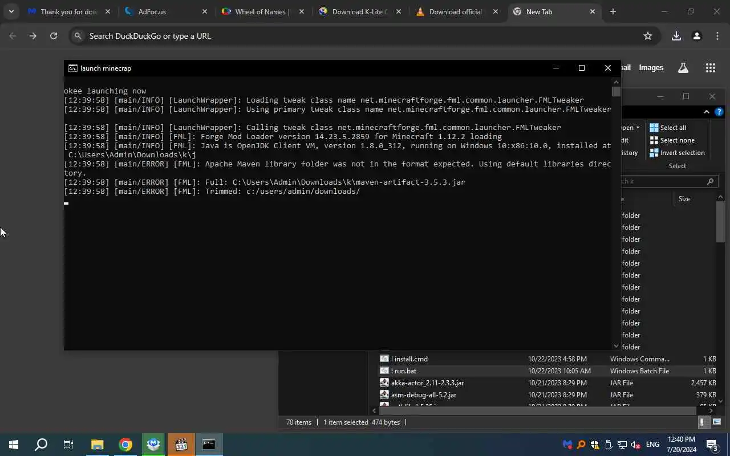The image size is (730, 456).
Task: Go back in Chrome
Action: (x=13, y=36)
